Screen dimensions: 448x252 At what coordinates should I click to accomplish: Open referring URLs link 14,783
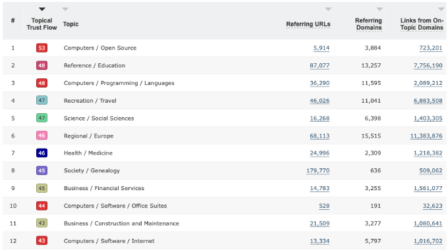click(x=320, y=189)
